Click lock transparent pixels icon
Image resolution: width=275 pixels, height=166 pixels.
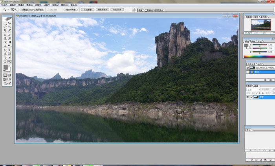point(253,93)
